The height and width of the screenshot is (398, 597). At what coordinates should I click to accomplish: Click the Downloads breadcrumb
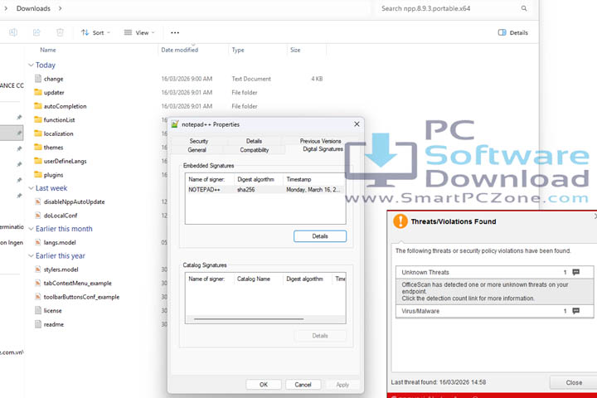point(33,8)
